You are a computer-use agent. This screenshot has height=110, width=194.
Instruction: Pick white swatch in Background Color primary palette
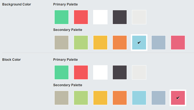click(x=100, y=17)
